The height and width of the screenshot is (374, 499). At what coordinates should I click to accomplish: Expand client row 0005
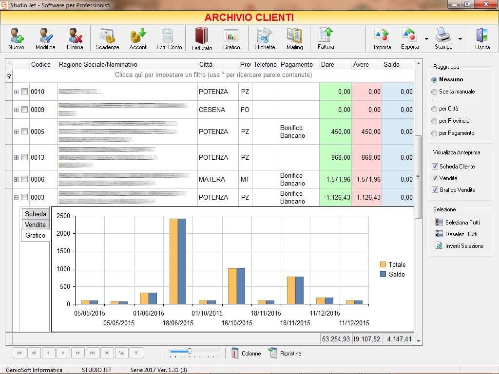(16, 131)
